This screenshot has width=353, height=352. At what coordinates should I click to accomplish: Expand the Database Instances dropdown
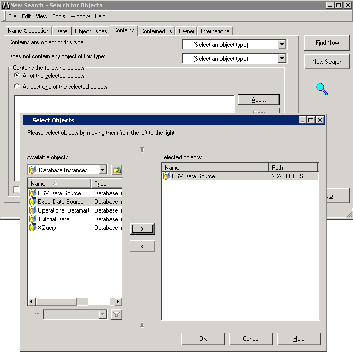[x=102, y=170]
